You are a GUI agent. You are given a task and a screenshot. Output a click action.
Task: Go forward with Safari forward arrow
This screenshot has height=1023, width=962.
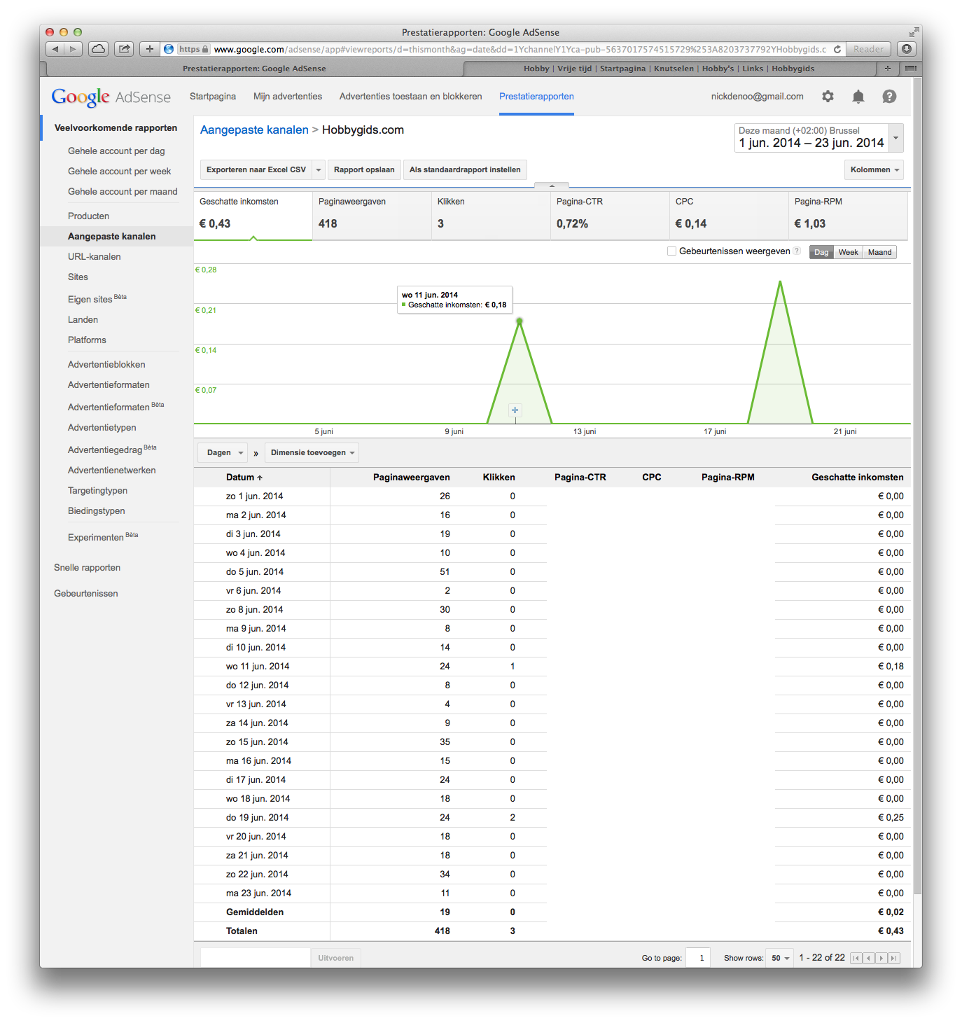pos(74,49)
